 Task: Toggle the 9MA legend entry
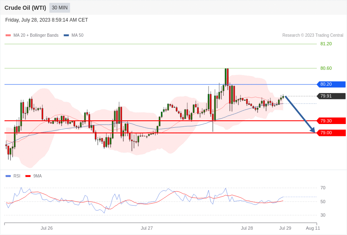[x=33, y=176]
